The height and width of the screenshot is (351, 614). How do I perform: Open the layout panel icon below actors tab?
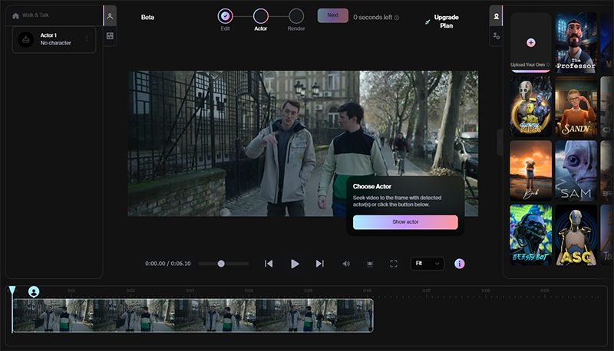(110, 35)
